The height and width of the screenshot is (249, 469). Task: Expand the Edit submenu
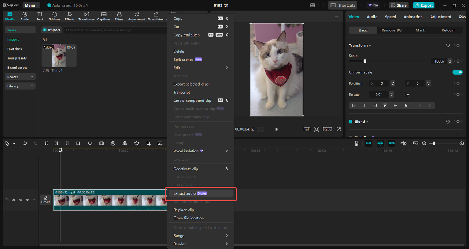coord(200,68)
